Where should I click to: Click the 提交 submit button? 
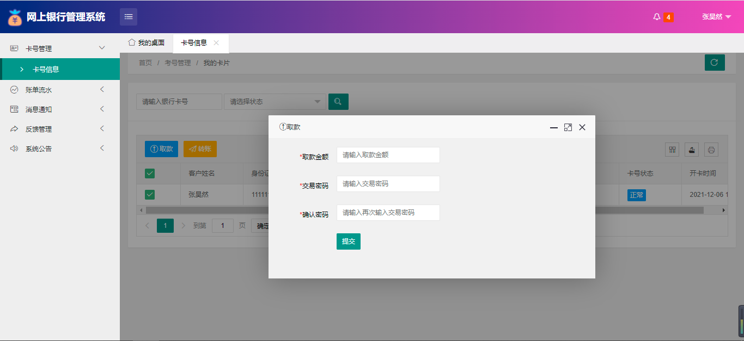(349, 241)
